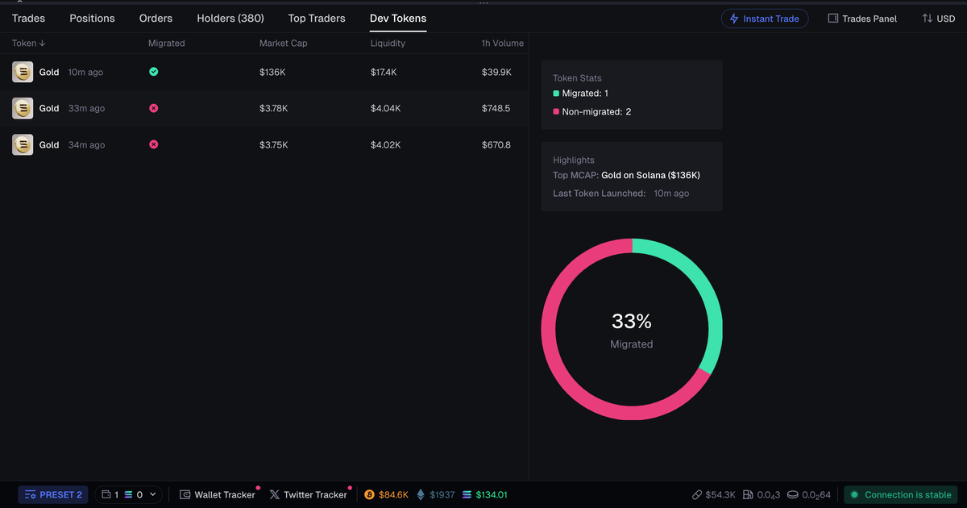Open the Twitter Tracker

tap(308, 494)
